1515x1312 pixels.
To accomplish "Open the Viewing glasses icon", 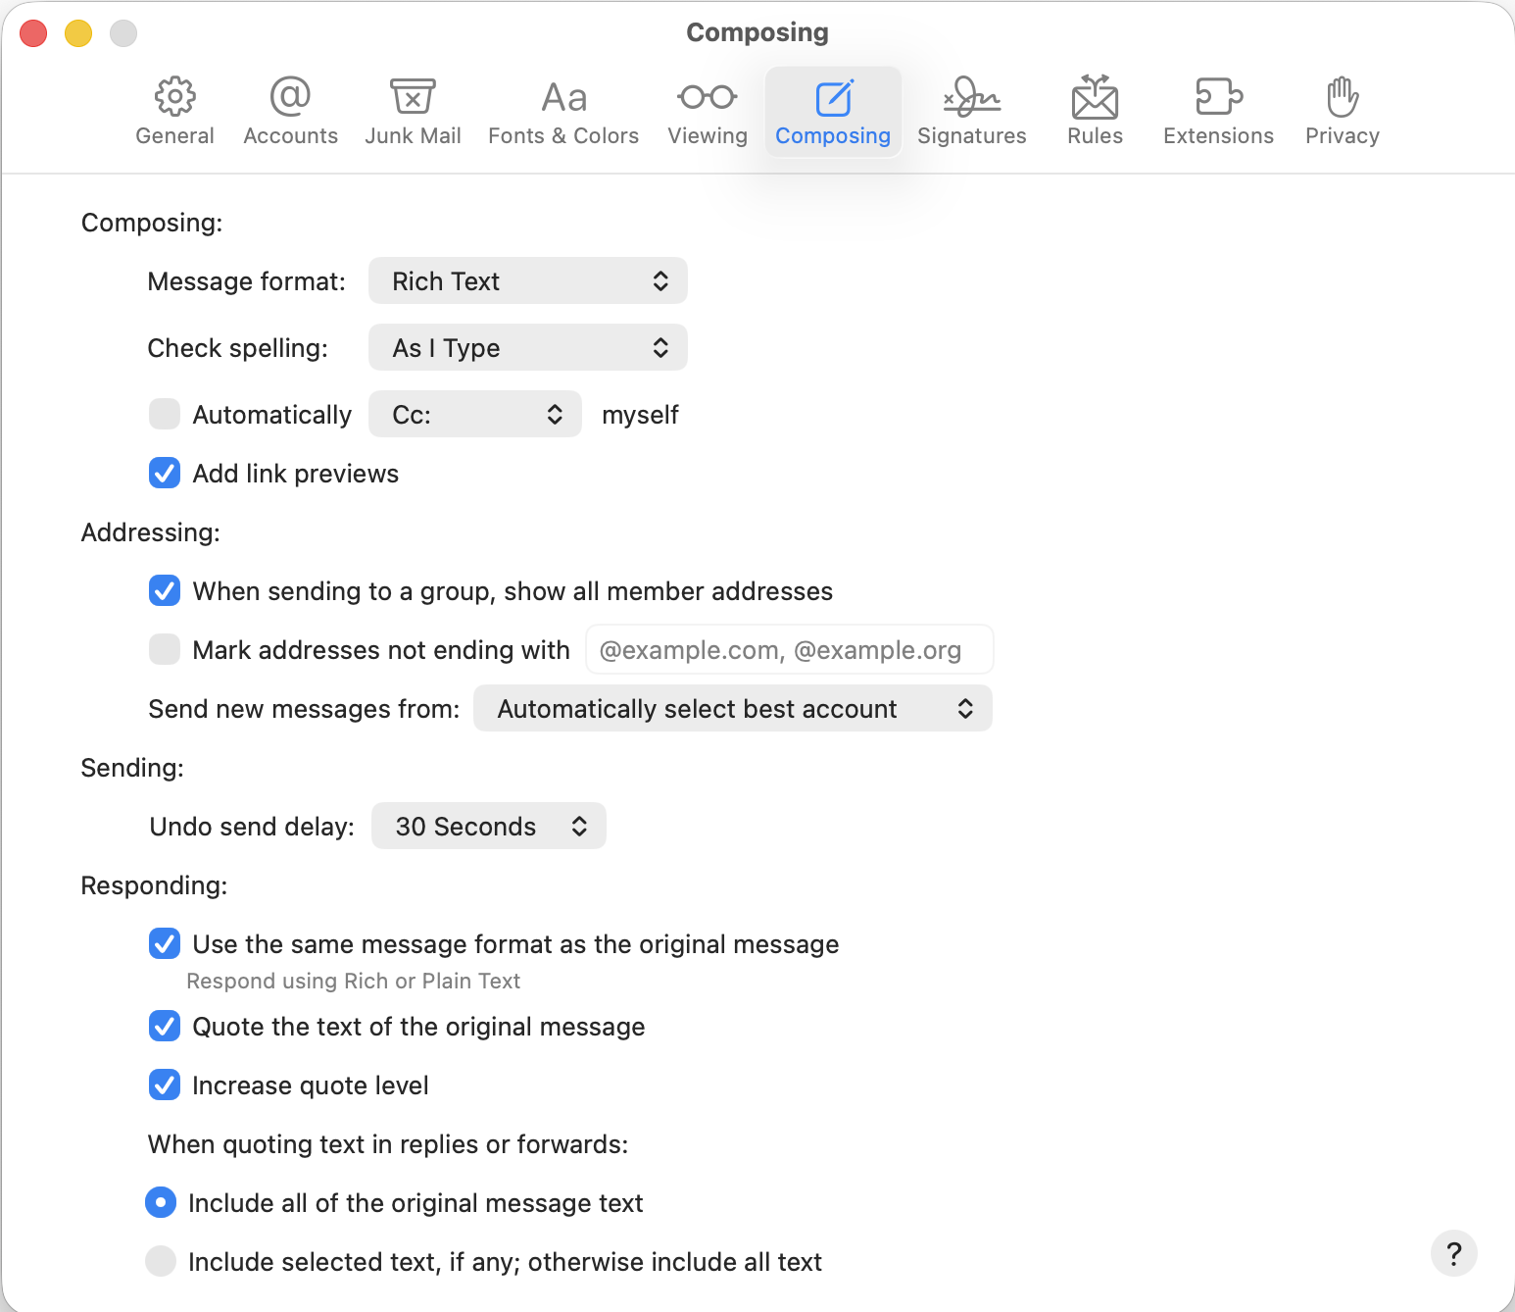I will 708,97.
